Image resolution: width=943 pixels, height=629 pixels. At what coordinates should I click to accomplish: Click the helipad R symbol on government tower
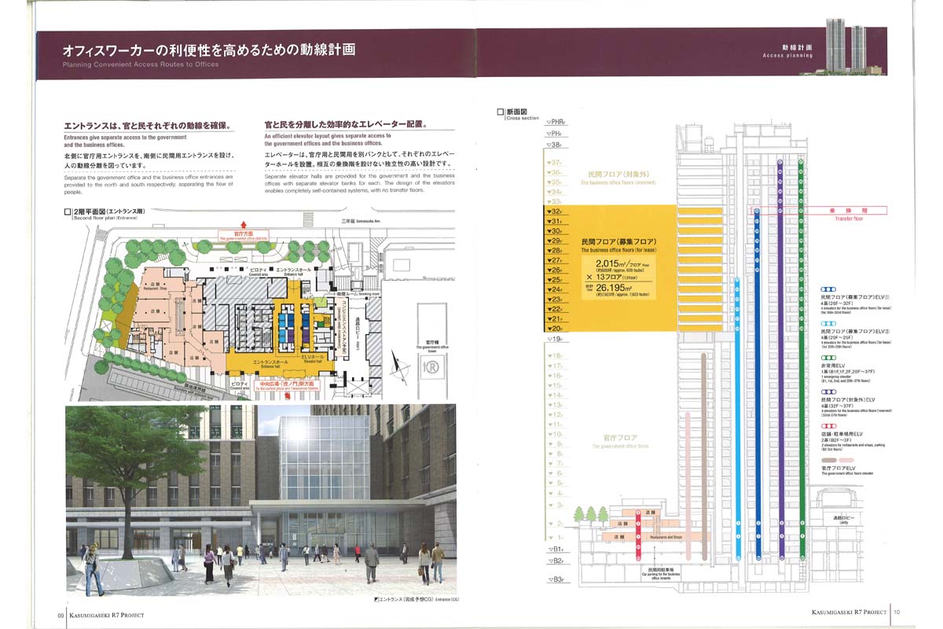pyautogui.click(x=431, y=368)
